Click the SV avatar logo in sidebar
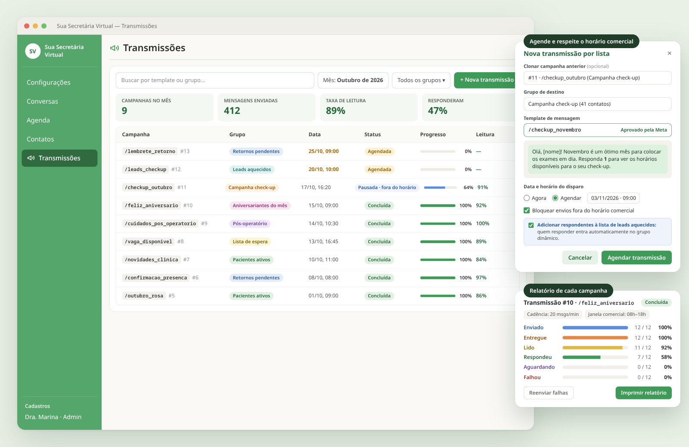This screenshot has width=689, height=447. click(x=33, y=51)
